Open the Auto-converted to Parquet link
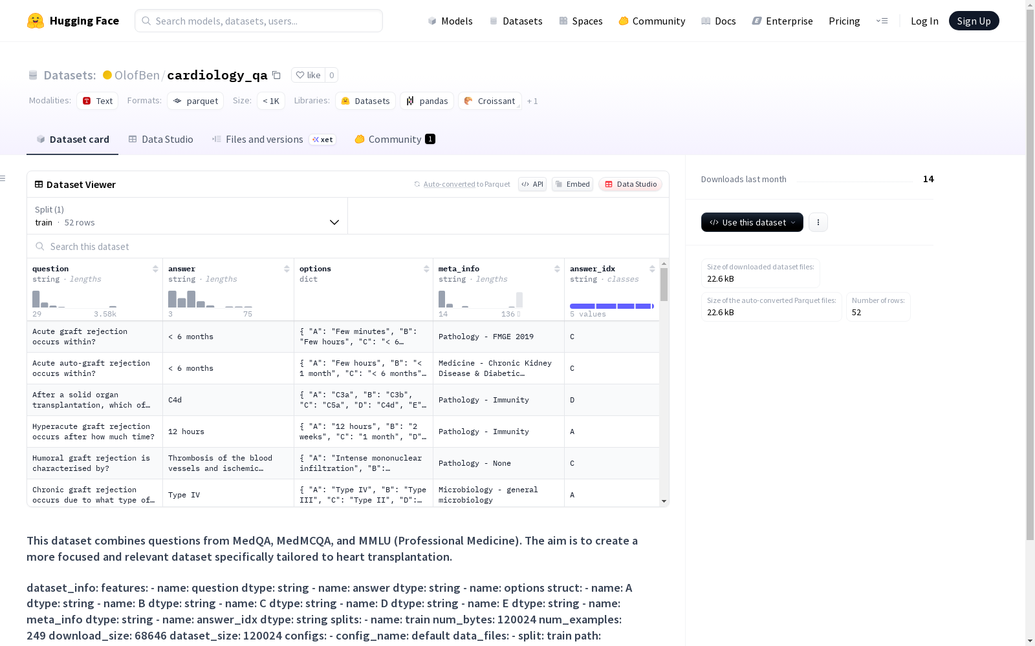The height and width of the screenshot is (646, 1035). 462,184
